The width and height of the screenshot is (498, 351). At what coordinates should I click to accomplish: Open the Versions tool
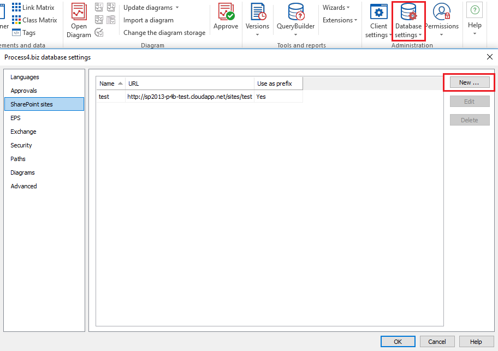click(x=257, y=16)
